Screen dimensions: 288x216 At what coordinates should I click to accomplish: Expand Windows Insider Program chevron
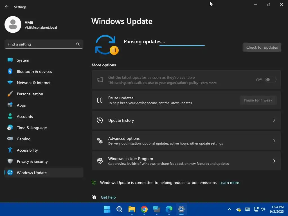pyautogui.click(x=274, y=161)
